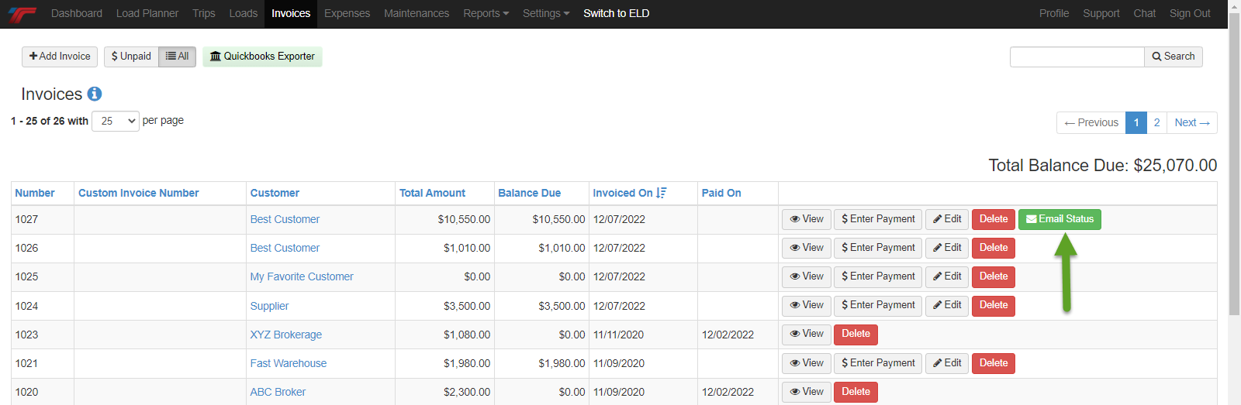Screen dimensions: 1241x405
Task: Open Best Customer on invoice 1027
Action: pyautogui.click(x=285, y=219)
